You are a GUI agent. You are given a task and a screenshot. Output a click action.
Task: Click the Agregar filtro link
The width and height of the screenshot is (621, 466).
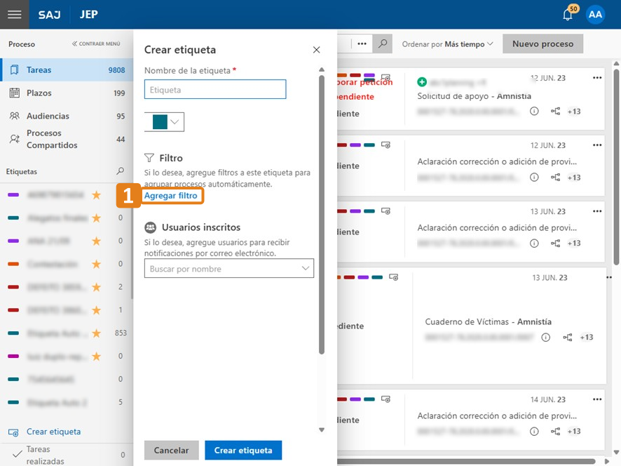171,196
